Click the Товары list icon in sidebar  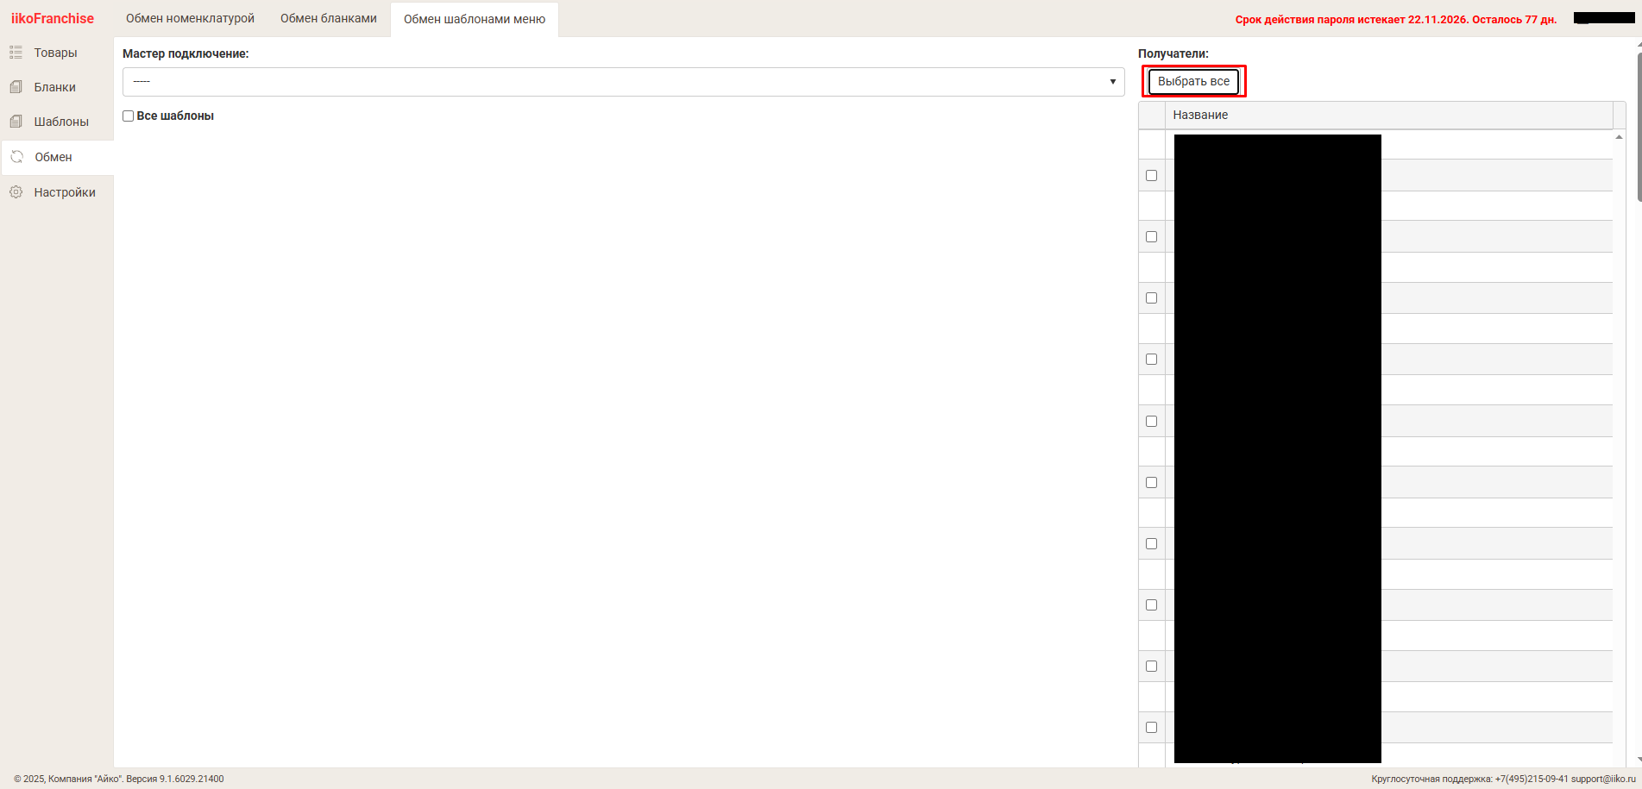tap(16, 53)
